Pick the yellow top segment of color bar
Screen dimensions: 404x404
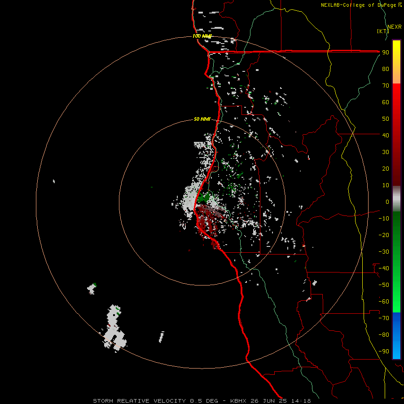coord(396,48)
